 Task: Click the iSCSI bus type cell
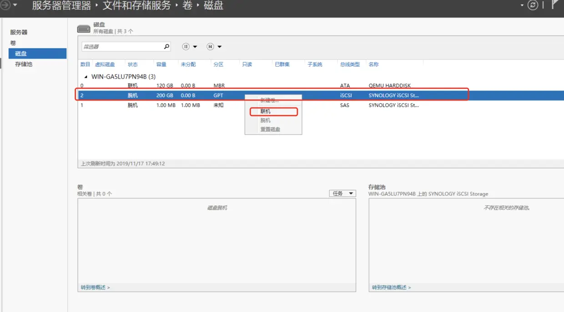[x=346, y=96]
